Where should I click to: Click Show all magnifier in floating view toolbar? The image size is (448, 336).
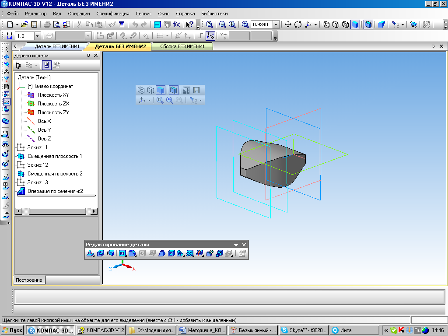point(160,100)
